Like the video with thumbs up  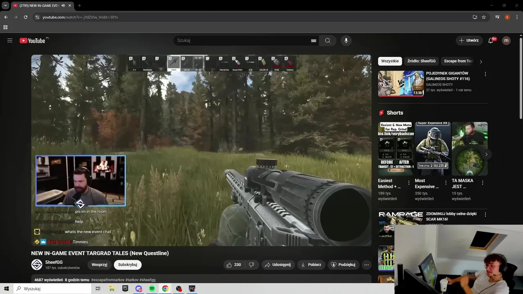[234, 265]
